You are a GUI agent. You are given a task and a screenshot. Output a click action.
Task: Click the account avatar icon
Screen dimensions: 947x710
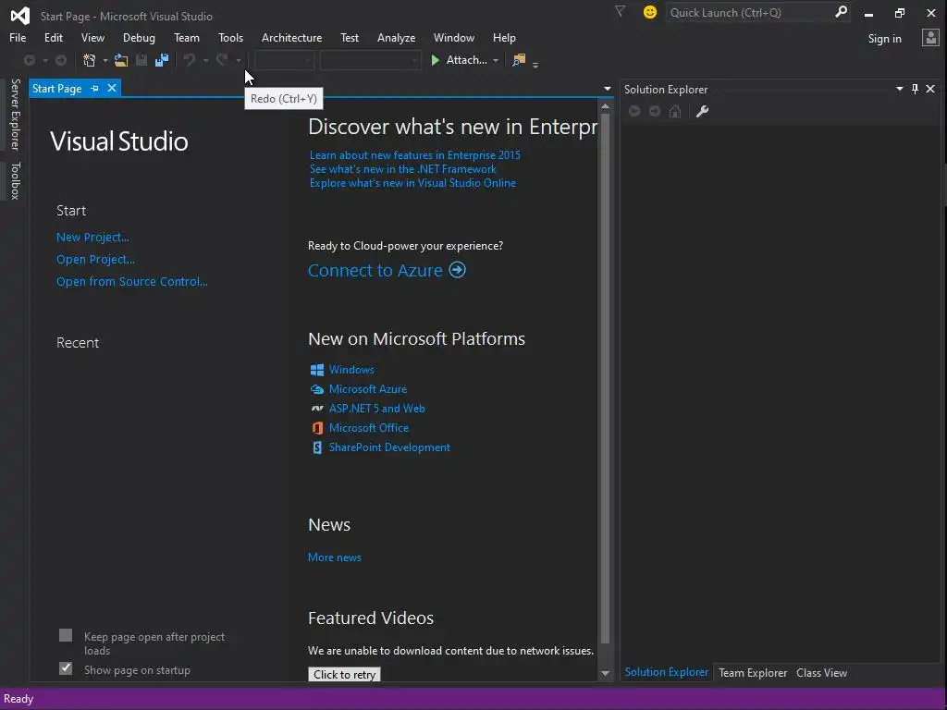(x=930, y=38)
